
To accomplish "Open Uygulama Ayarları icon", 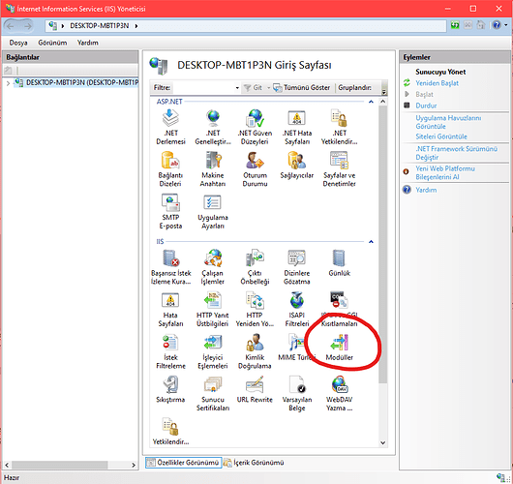I will coord(213,211).
